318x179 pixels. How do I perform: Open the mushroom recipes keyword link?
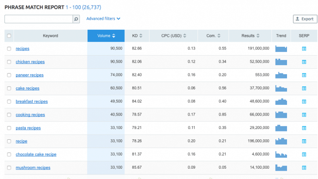coord(33,167)
